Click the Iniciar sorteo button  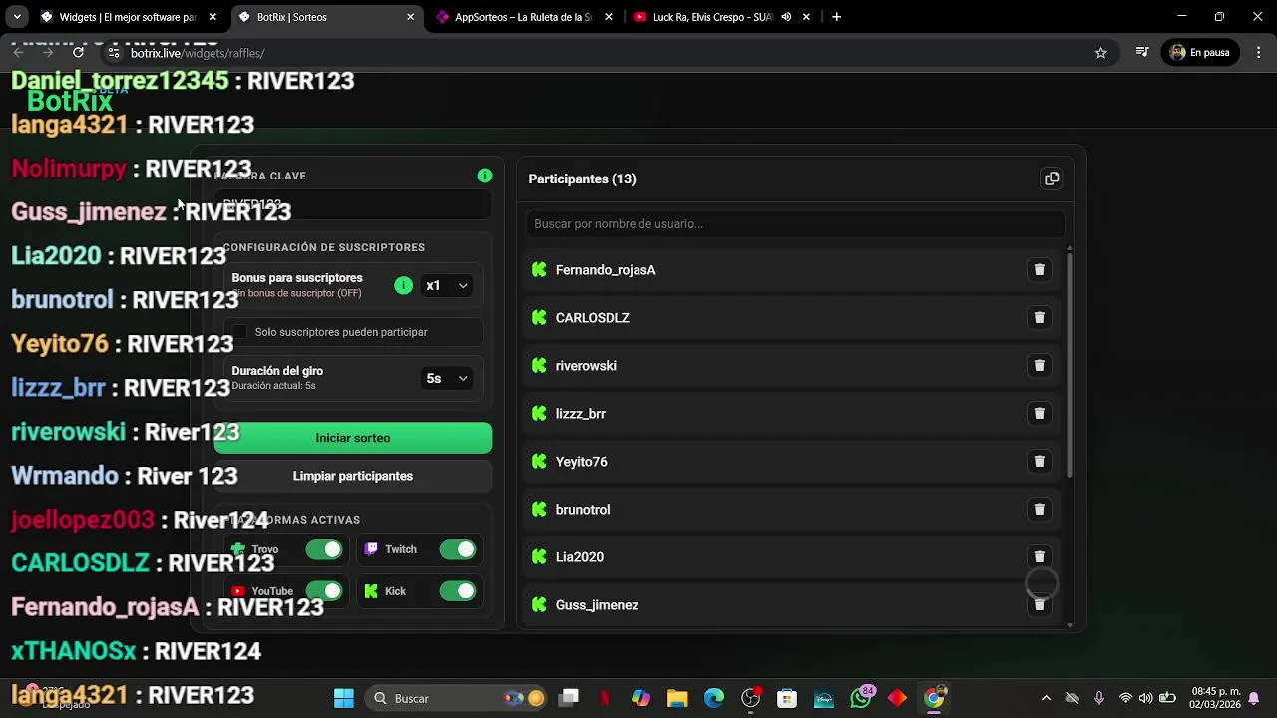tap(353, 438)
